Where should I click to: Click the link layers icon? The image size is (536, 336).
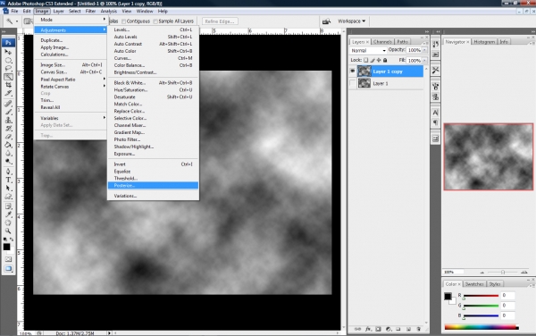357,329
